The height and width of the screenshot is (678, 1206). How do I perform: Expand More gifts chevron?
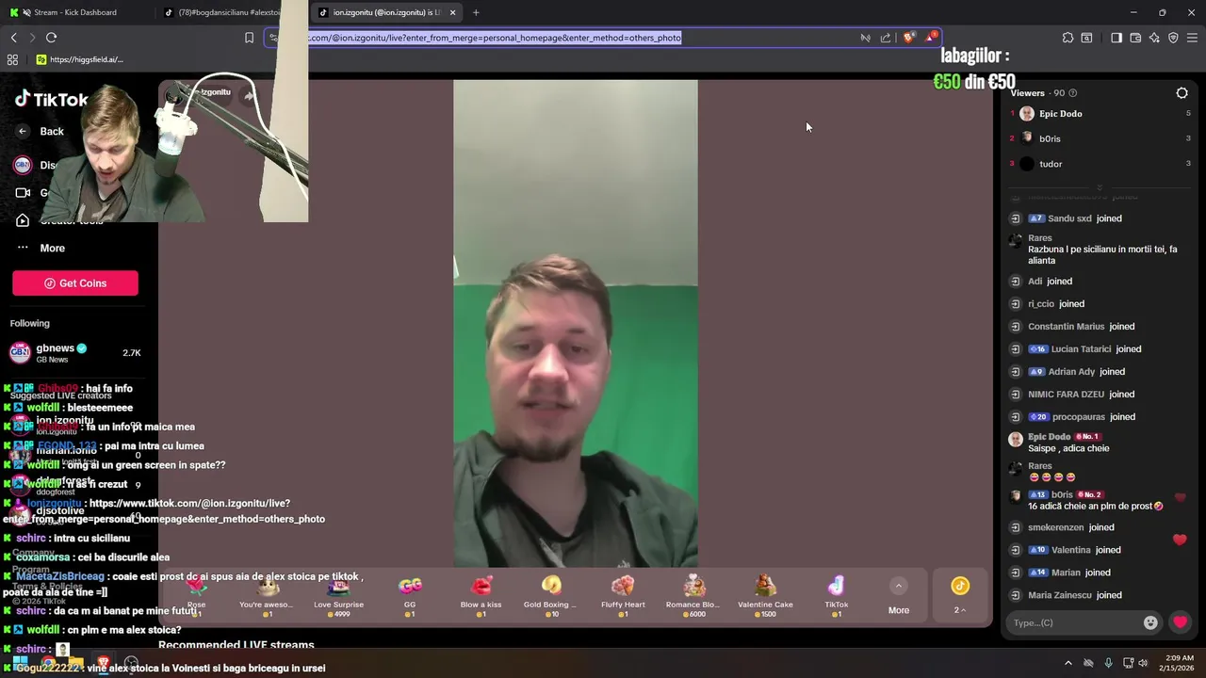(899, 586)
